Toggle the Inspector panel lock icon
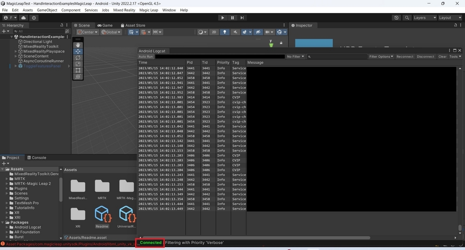Viewport: 465px width, 250px height. (456, 25)
